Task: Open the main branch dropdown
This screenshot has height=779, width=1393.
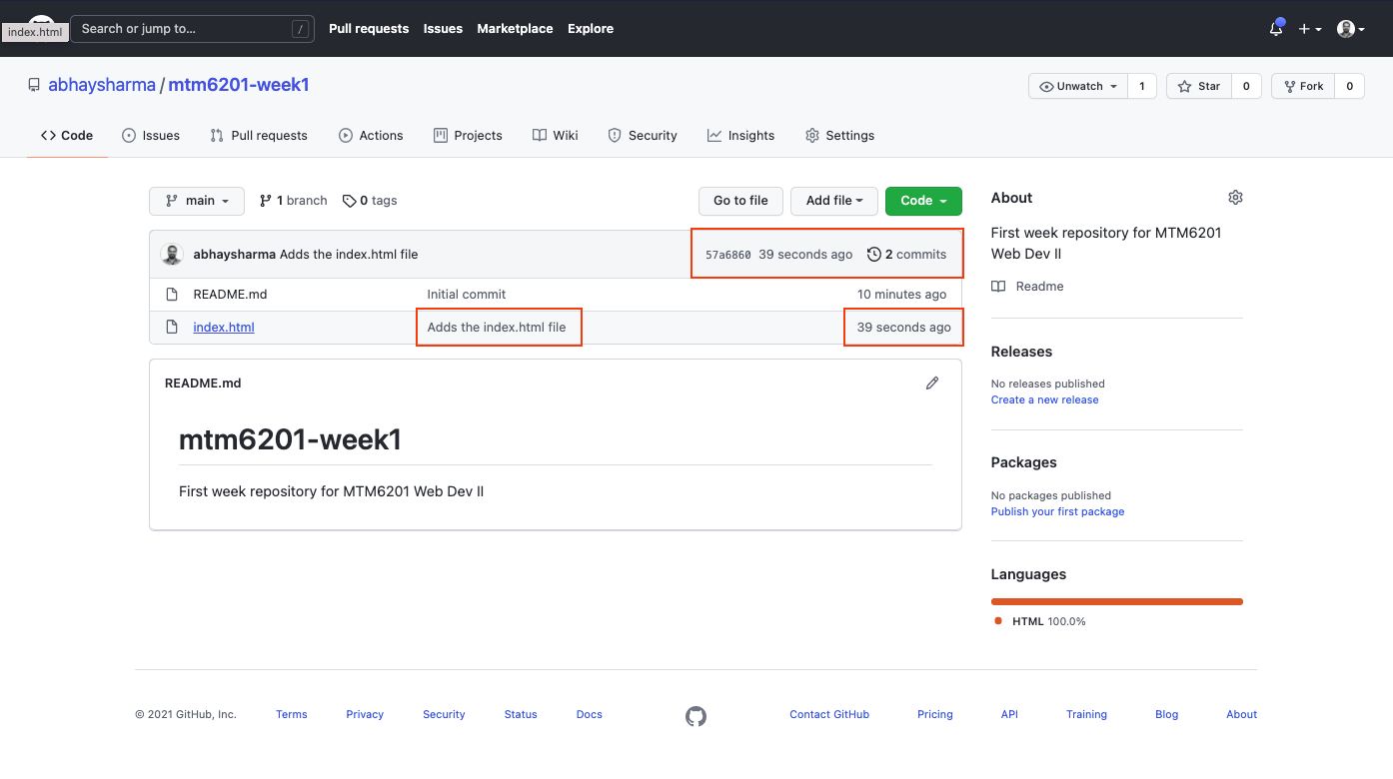Action: [197, 201]
